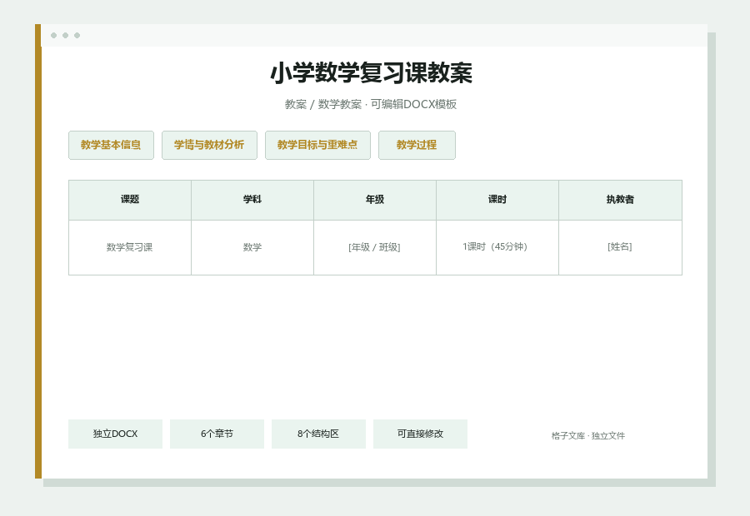Screen dimensions: 750x516
Task: Click the middle window control dot
Action: click(x=66, y=35)
